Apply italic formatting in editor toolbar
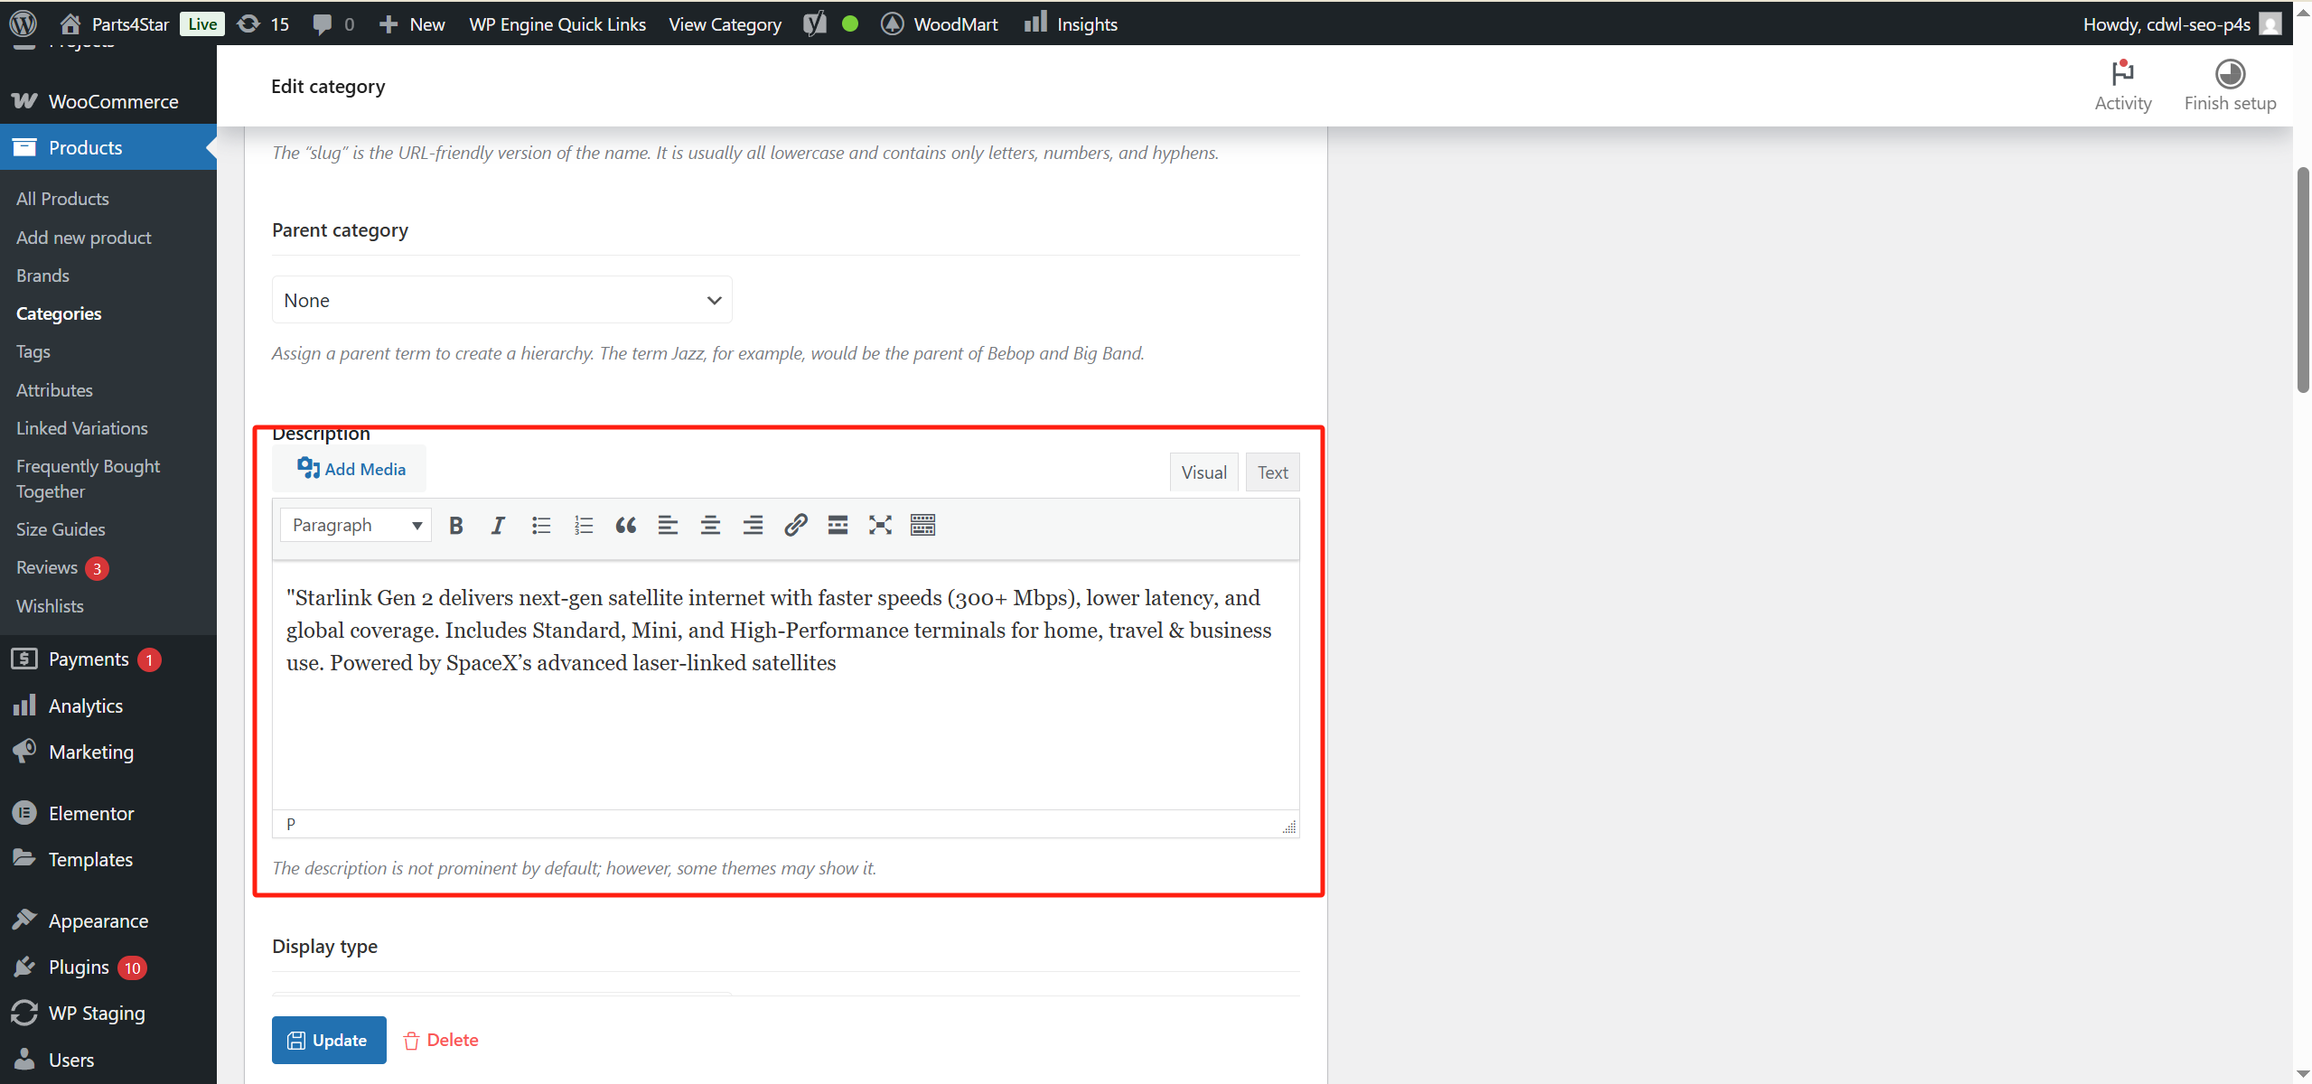 [498, 526]
